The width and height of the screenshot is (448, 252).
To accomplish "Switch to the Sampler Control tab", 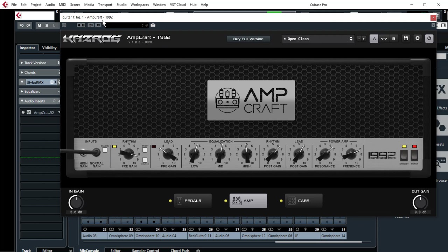I will (145, 250).
